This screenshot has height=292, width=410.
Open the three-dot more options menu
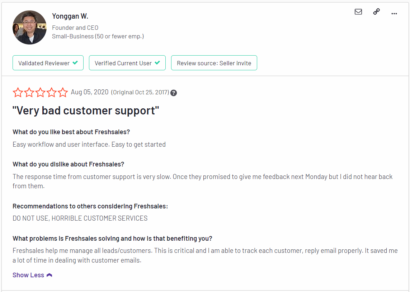(x=394, y=14)
